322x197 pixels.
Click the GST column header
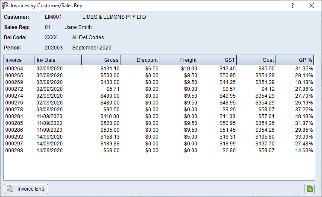(x=217, y=60)
